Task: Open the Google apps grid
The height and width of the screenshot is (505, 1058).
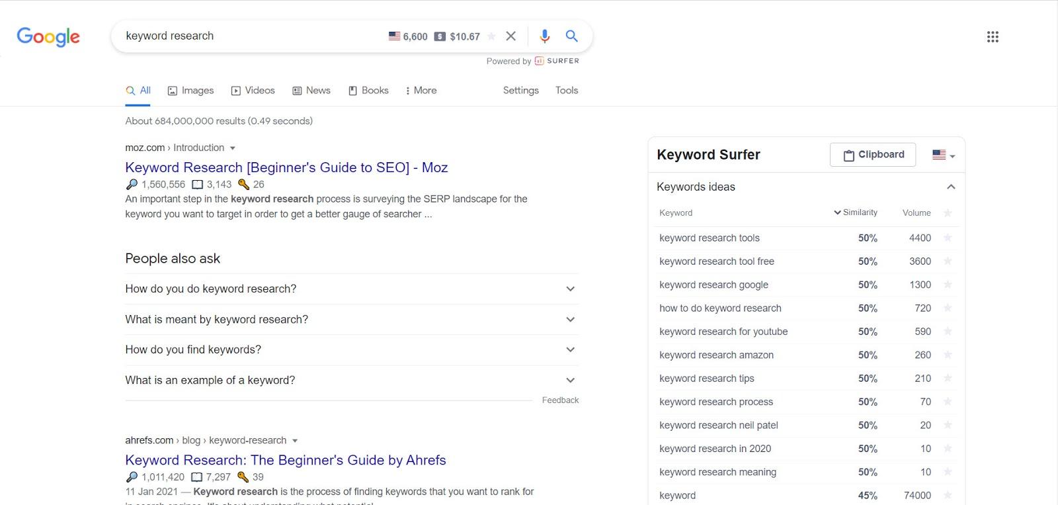Action: [993, 37]
